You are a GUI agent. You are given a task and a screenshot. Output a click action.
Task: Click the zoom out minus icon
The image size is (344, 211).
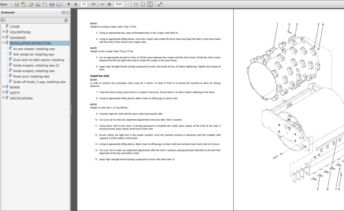102,4
